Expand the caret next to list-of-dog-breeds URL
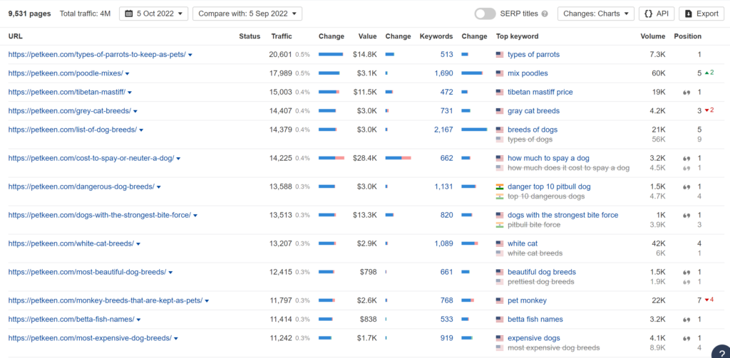 141,130
